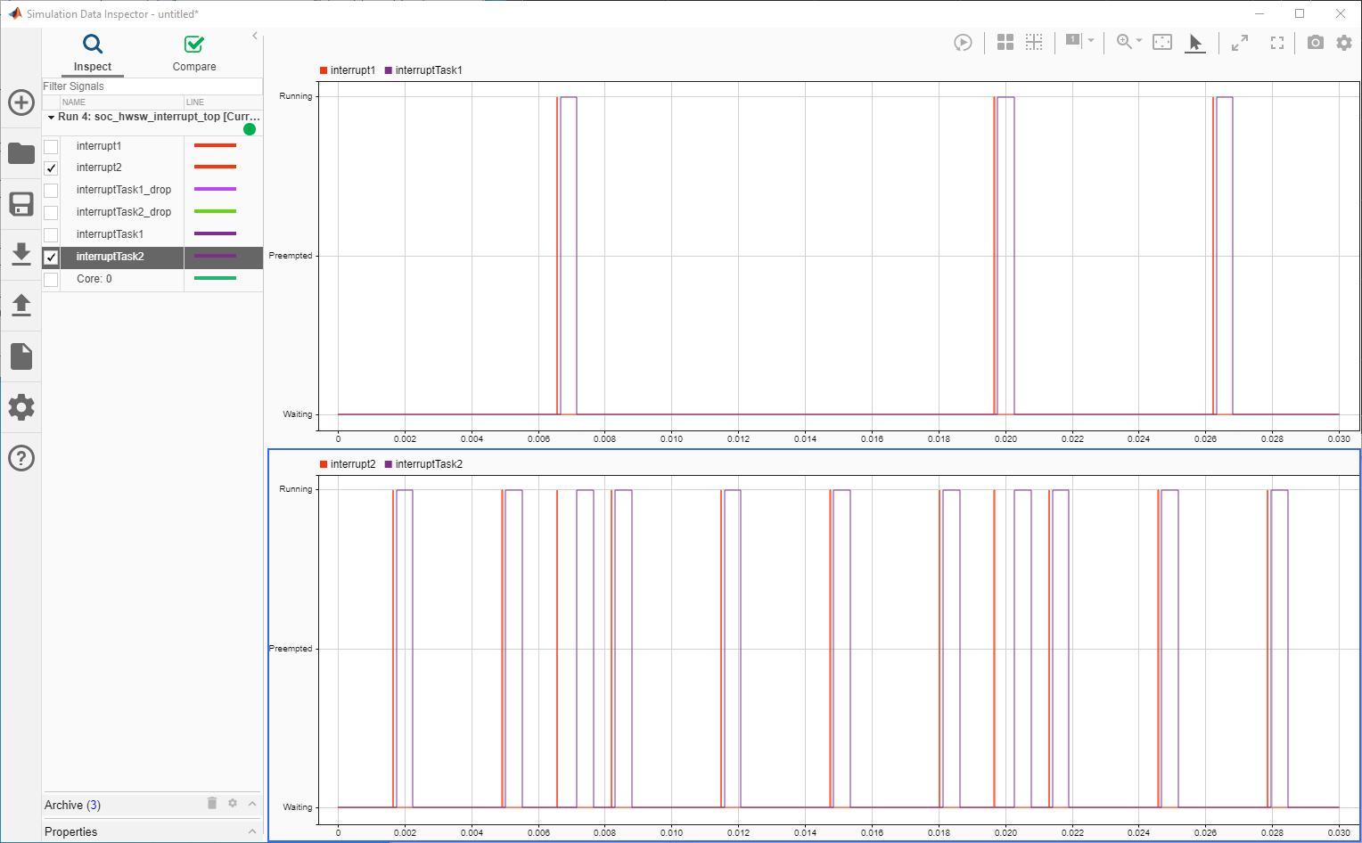Open the subplot layout grid icon
Screen dimensions: 1362x843
(x=1005, y=42)
